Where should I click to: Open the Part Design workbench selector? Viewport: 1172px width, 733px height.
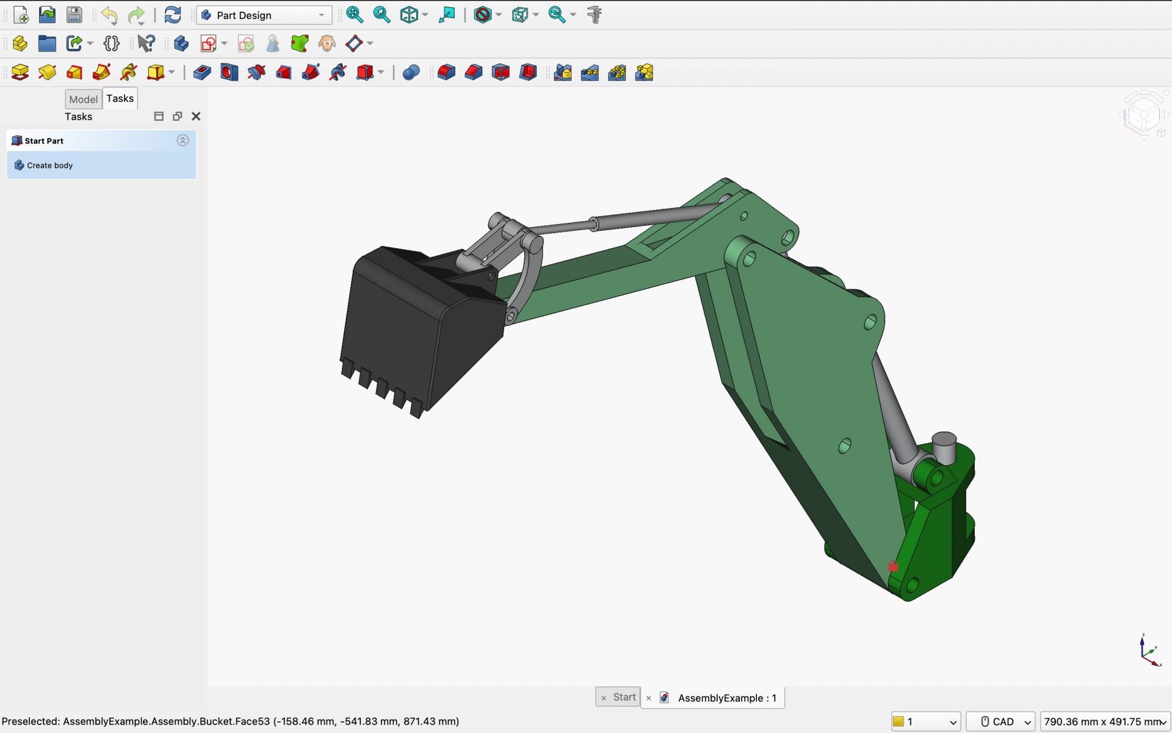[x=262, y=15]
